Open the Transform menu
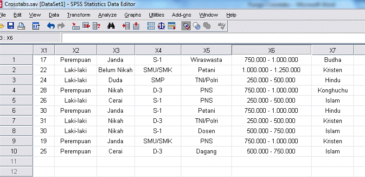This screenshot has height=177, width=365. coord(78,15)
